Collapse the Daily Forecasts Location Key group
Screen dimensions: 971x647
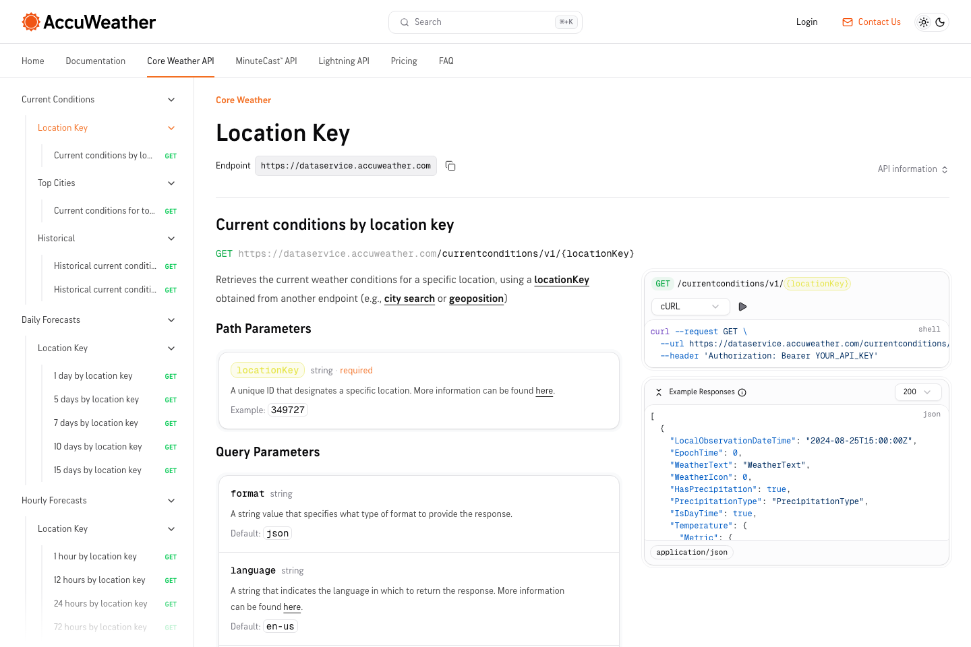[171, 348]
